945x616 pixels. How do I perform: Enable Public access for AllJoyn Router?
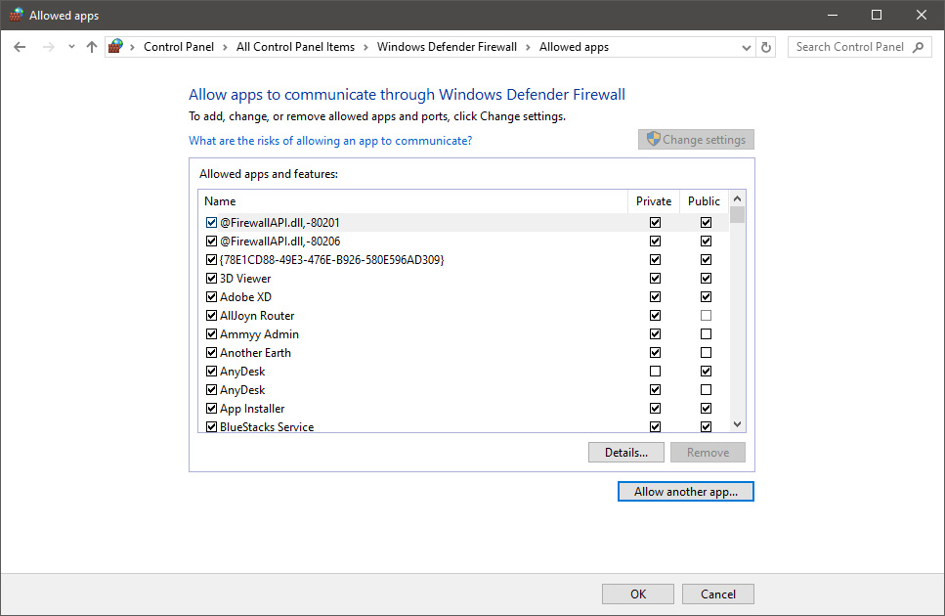706,315
